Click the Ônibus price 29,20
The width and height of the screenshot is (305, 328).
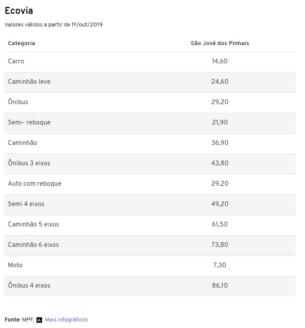click(220, 102)
